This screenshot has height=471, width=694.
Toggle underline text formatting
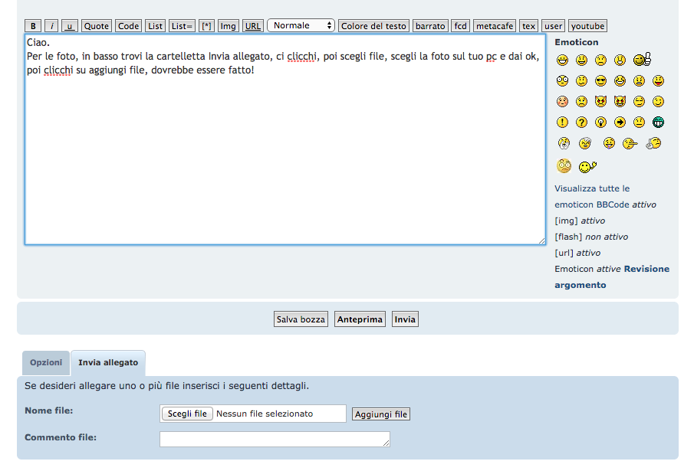[70, 26]
